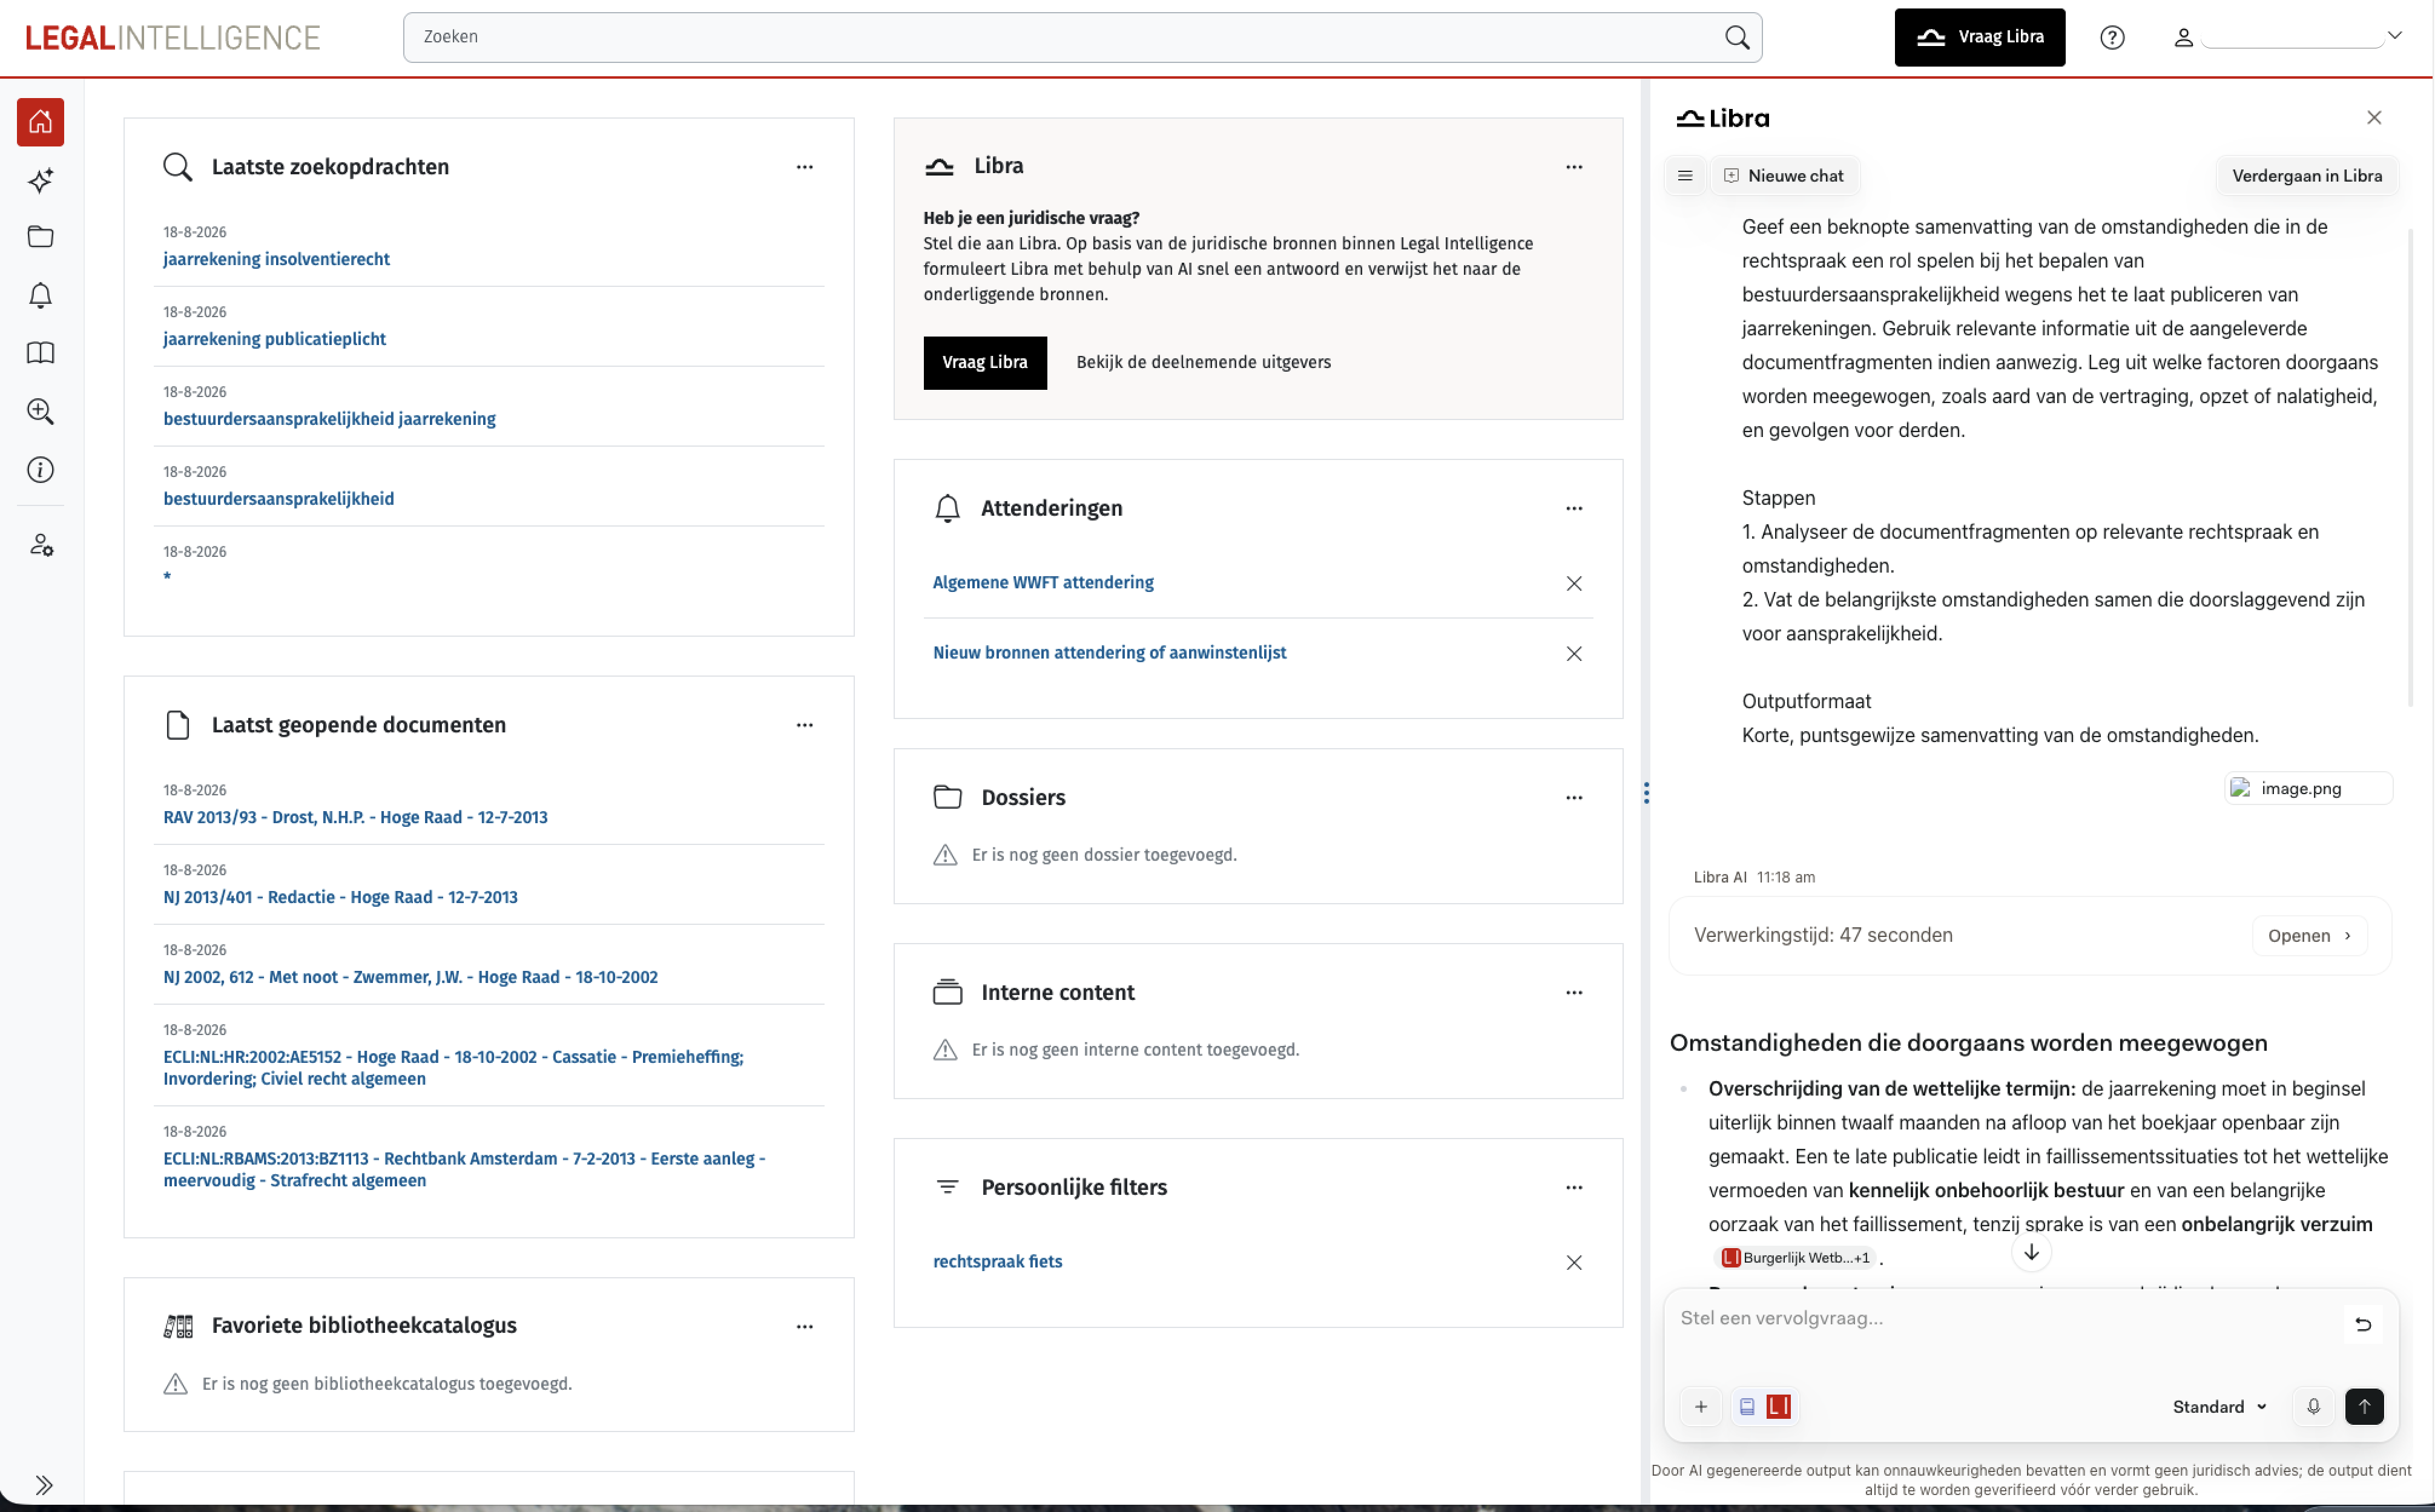Open the magnifier-plus icon in the sidebar
Image resolution: width=2435 pixels, height=1512 pixels.
[40, 411]
